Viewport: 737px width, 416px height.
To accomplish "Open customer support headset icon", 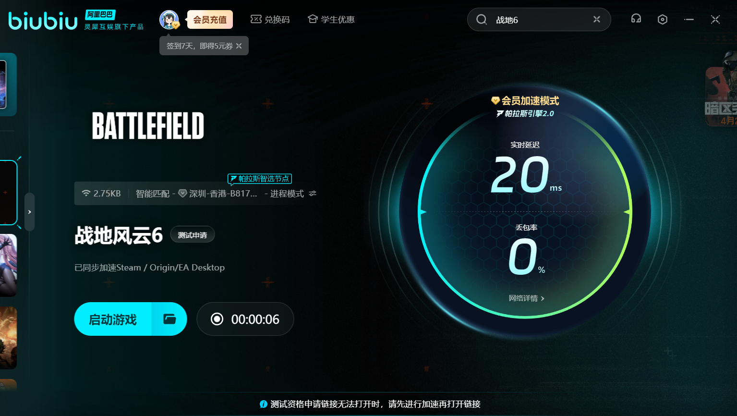I will click(636, 19).
